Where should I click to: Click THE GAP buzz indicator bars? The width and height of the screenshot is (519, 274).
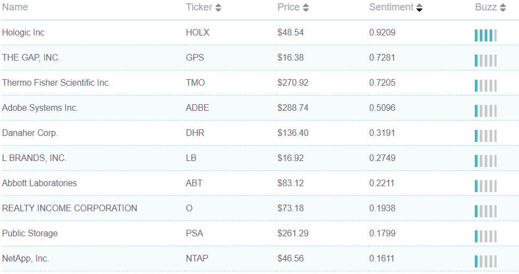tap(485, 61)
